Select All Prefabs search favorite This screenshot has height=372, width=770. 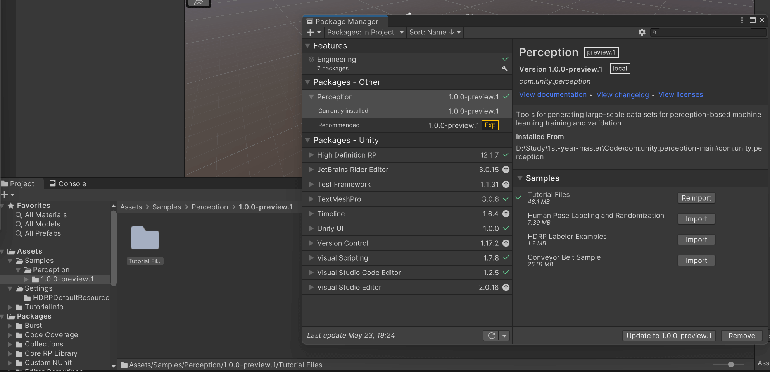click(x=43, y=233)
